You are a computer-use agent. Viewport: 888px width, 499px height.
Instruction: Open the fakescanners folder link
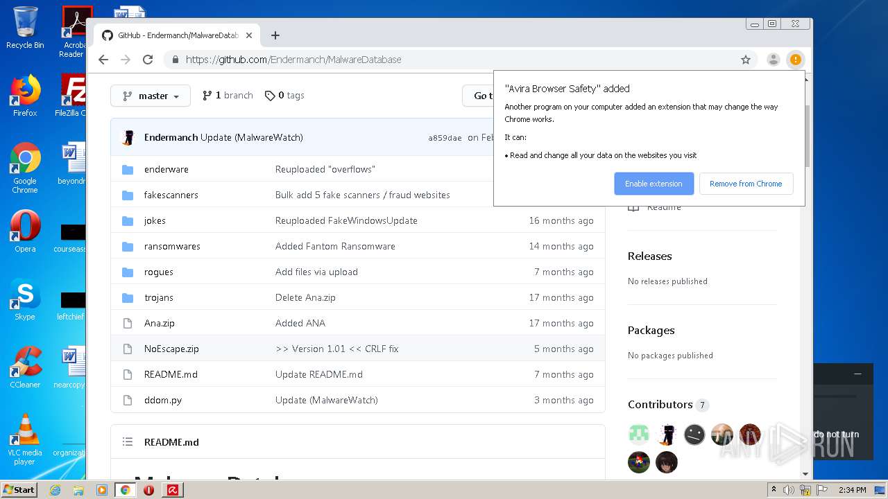[x=171, y=195]
